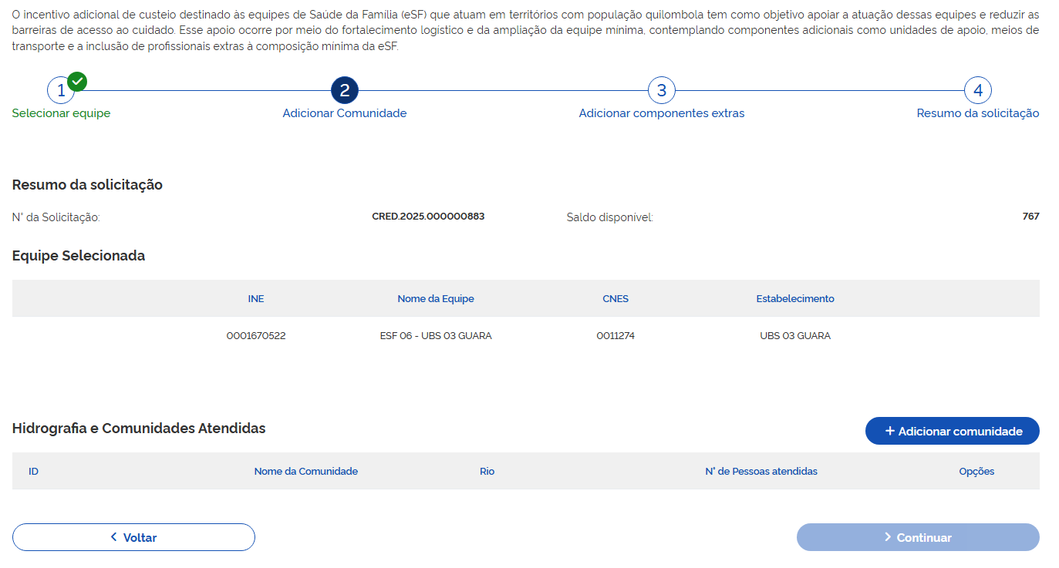
Task: Switch to 'Adicionar componentes extras' step label
Action: pyautogui.click(x=661, y=113)
